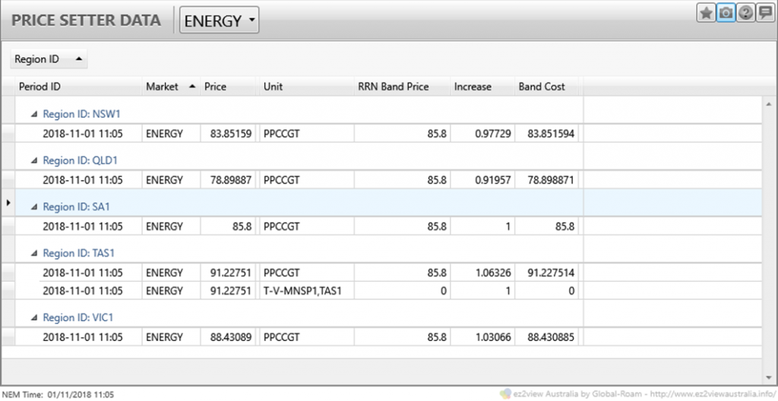Sort by Market column header
Screen dimensions: 778x401
point(171,87)
